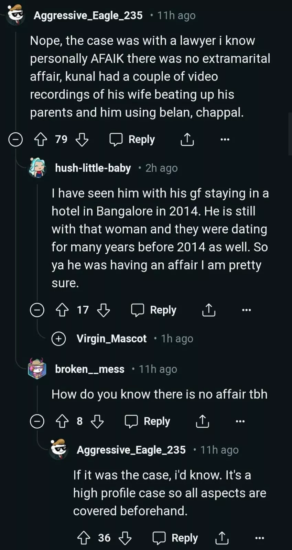Share Aggressive_Eagle_235's top comment

tap(187, 140)
